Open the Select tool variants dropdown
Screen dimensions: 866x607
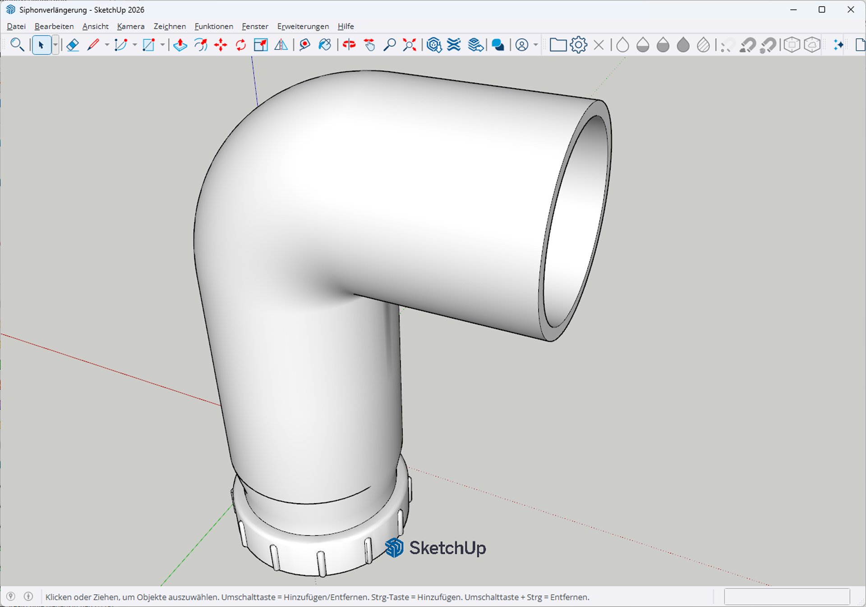(55, 45)
